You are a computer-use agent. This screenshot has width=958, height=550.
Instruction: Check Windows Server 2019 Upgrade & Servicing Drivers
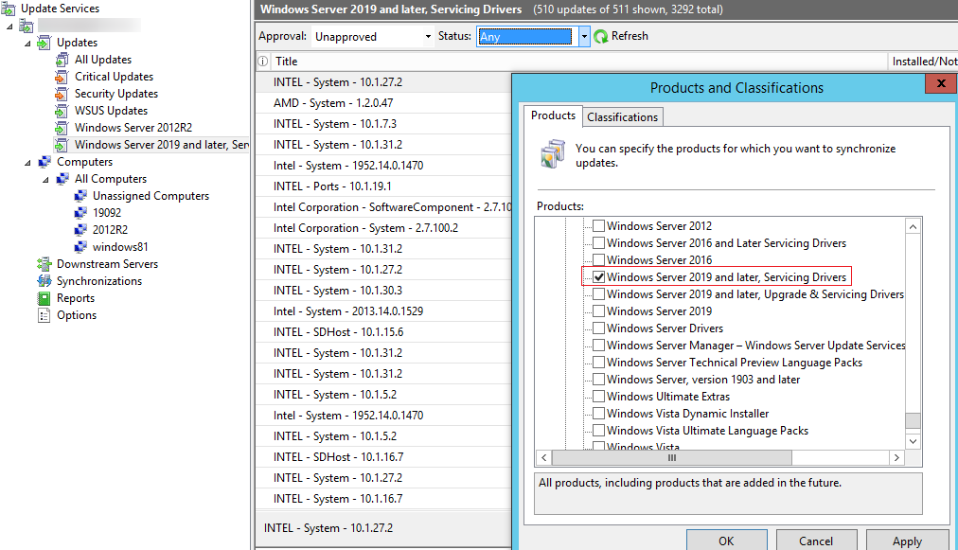(x=598, y=294)
